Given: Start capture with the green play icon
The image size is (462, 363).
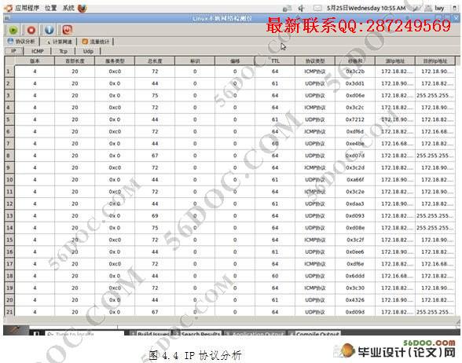Looking at the screenshot, I should pos(13,30).
